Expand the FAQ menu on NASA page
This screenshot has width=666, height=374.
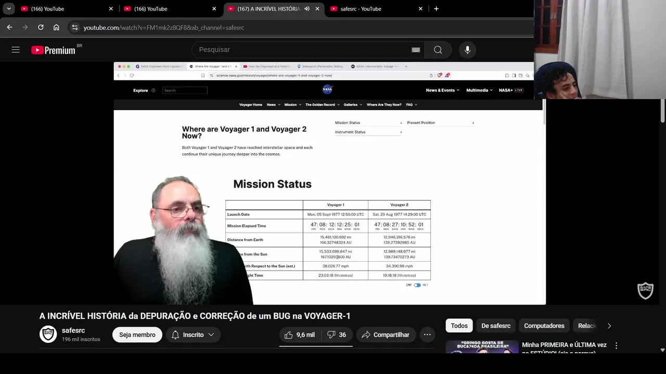[x=412, y=105]
